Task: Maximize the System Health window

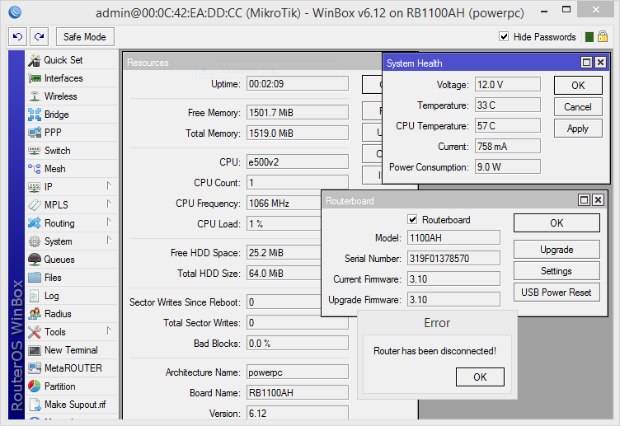Action: click(x=587, y=63)
